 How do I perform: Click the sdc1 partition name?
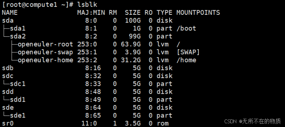pos(18,84)
